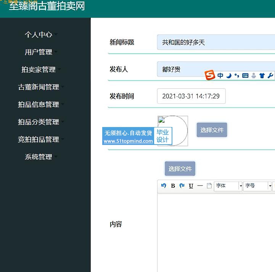Click the 内容 label text
Screen dimensions: 275x272
pyautogui.click(x=116, y=224)
